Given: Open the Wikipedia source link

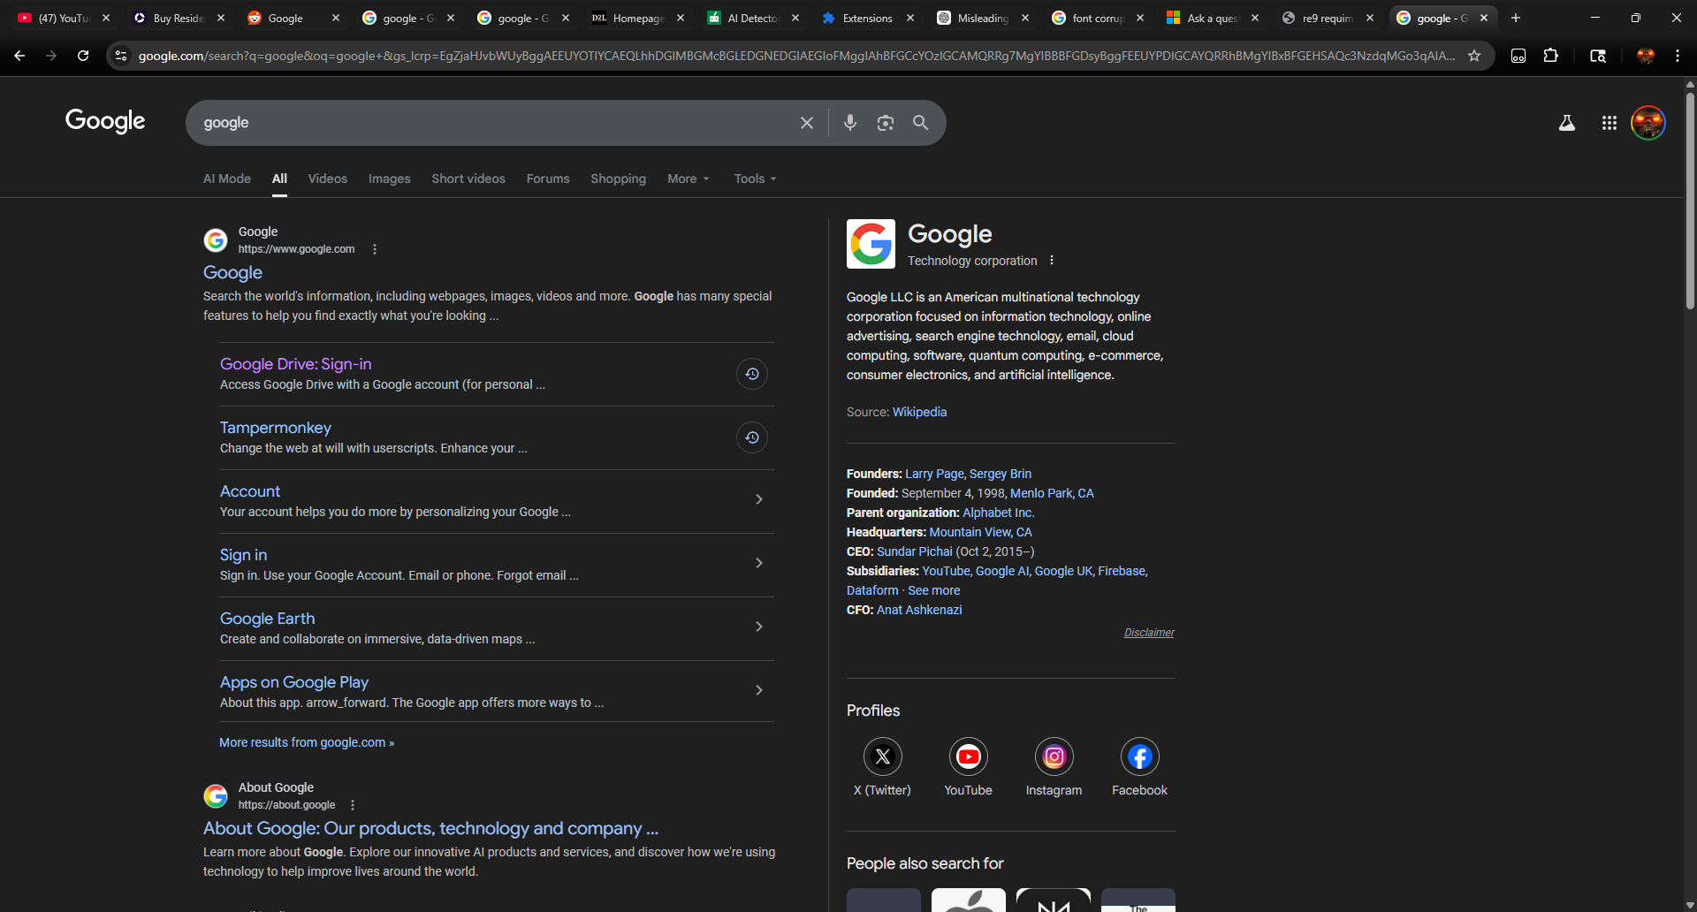Looking at the screenshot, I should point(919,411).
